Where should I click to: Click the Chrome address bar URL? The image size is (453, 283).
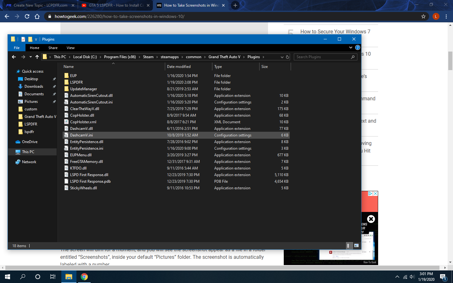click(120, 16)
